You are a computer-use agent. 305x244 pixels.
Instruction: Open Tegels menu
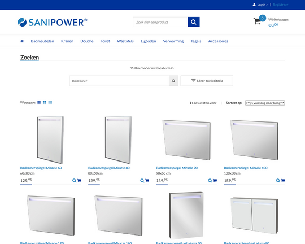tap(196, 41)
